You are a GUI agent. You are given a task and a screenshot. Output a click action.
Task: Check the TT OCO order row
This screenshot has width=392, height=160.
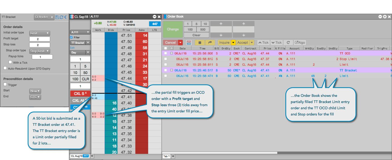click(166, 53)
